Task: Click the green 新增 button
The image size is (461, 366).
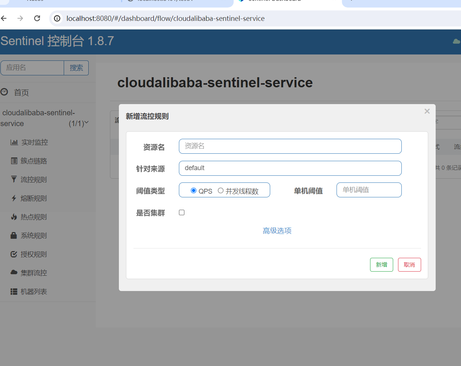Action: point(382,265)
